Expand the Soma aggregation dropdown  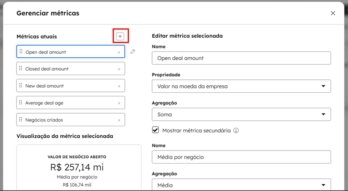coord(241,114)
